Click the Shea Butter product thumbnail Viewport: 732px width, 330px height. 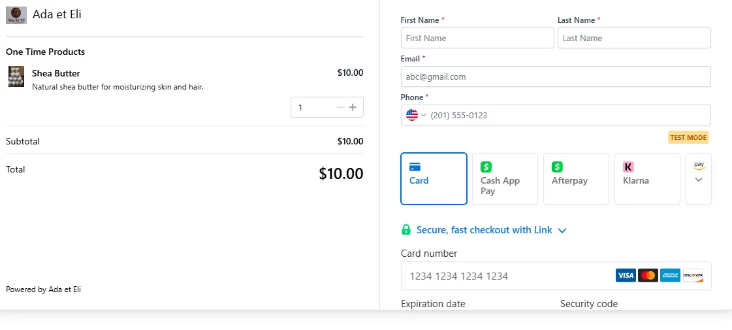point(16,76)
